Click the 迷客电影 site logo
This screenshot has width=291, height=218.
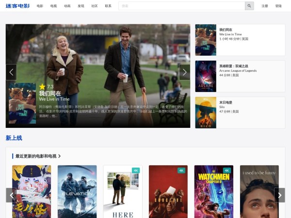tap(17, 6)
